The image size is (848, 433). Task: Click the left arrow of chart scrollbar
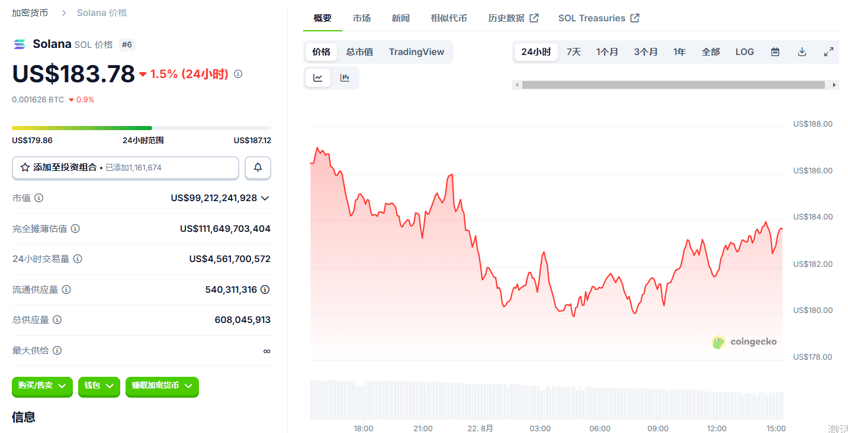(x=517, y=85)
